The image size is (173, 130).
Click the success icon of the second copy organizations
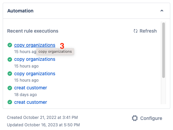coord(10,59)
